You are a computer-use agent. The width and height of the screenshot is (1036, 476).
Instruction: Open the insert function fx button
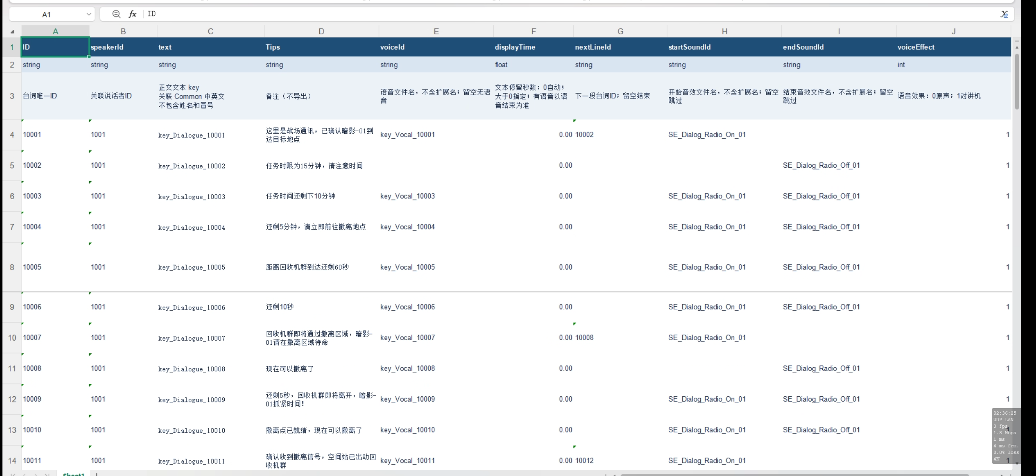coord(132,14)
